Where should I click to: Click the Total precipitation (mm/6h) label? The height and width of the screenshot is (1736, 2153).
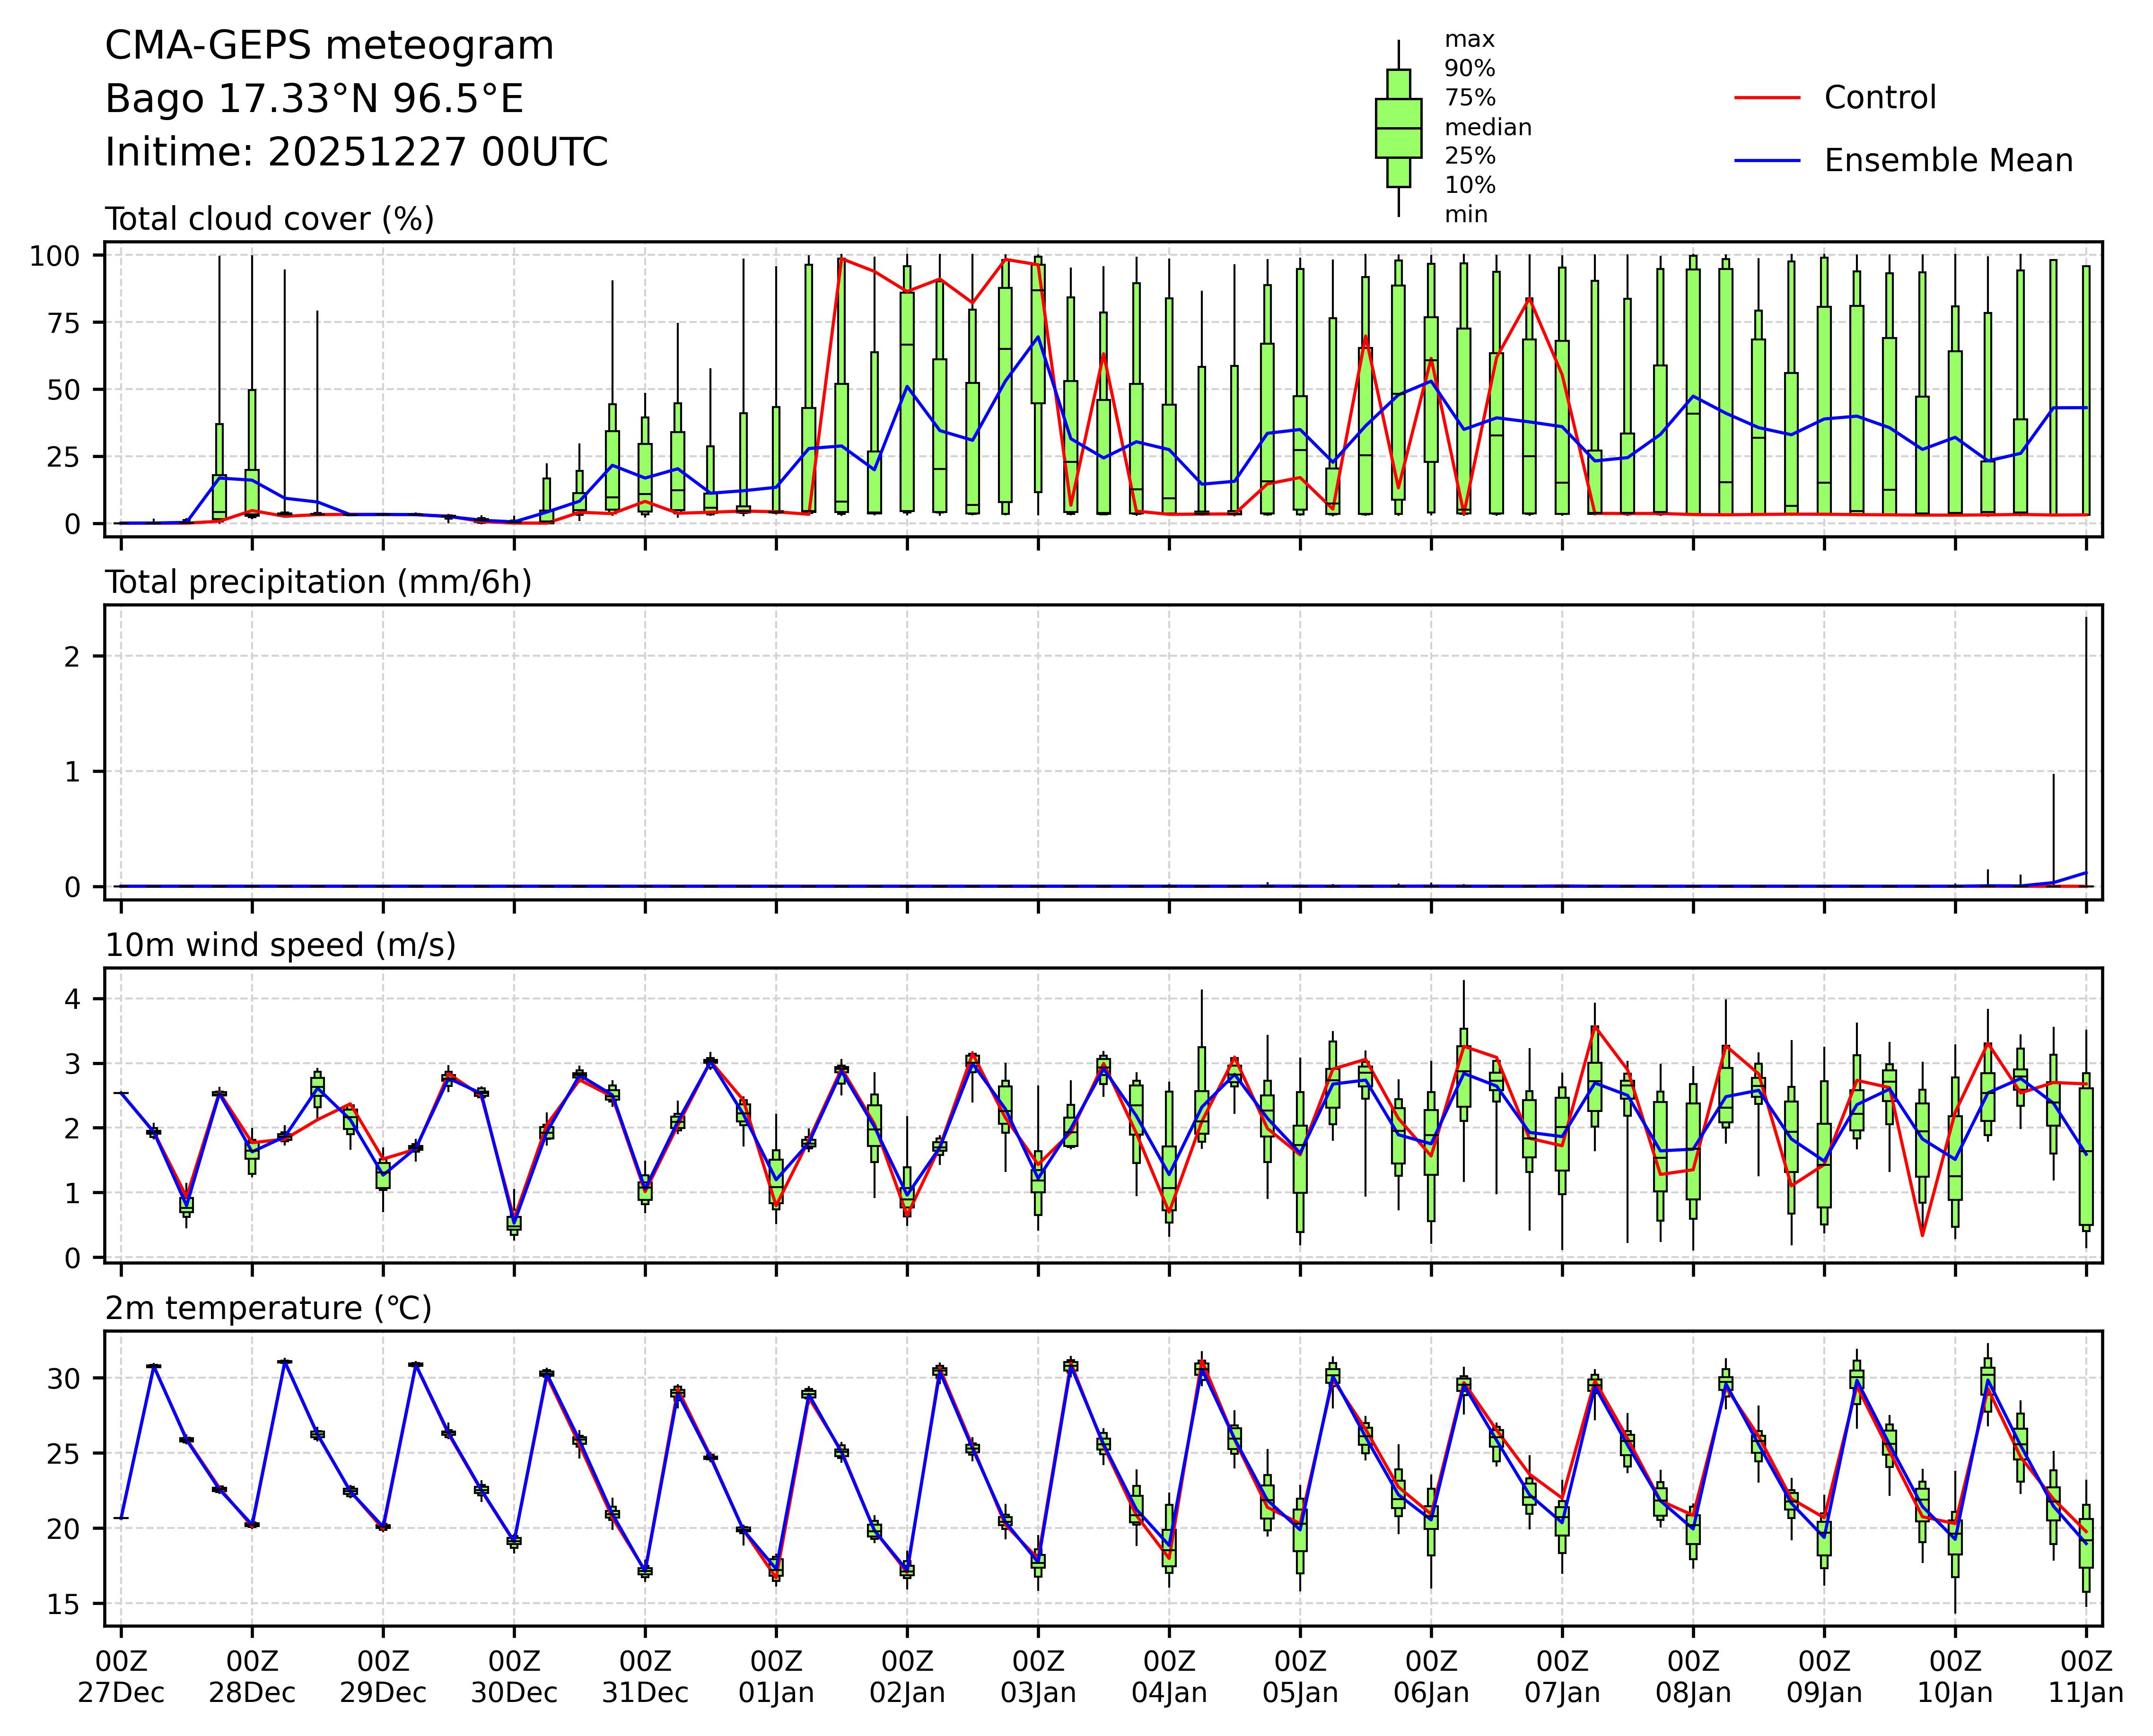(x=318, y=582)
